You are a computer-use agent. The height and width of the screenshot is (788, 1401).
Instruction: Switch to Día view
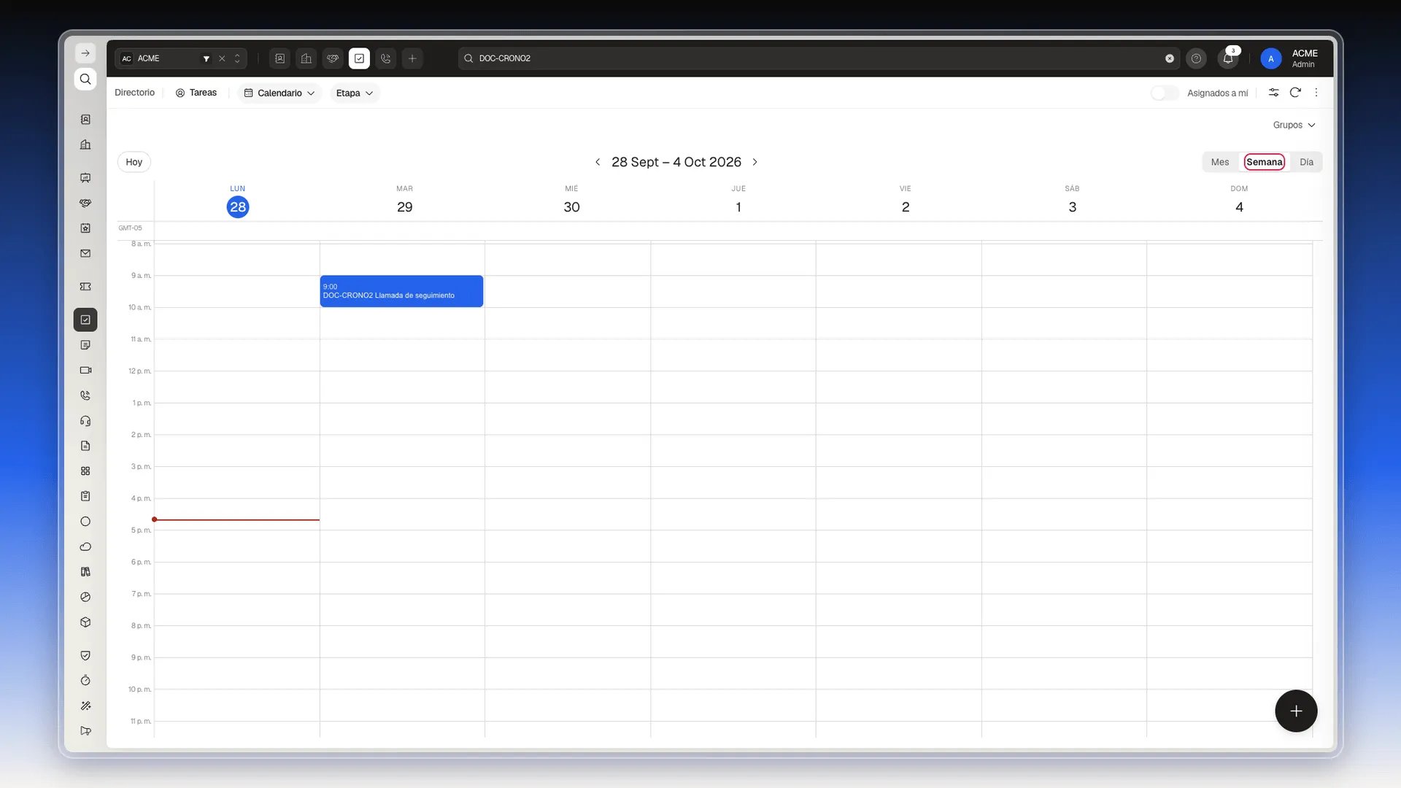[x=1306, y=162]
